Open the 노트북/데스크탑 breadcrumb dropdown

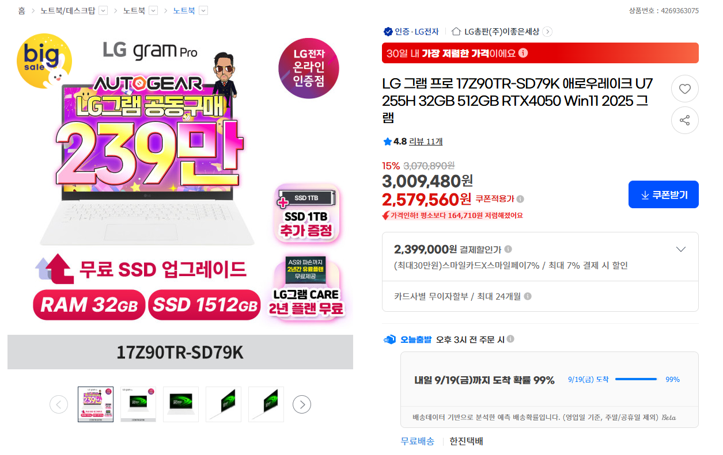coord(103,10)
